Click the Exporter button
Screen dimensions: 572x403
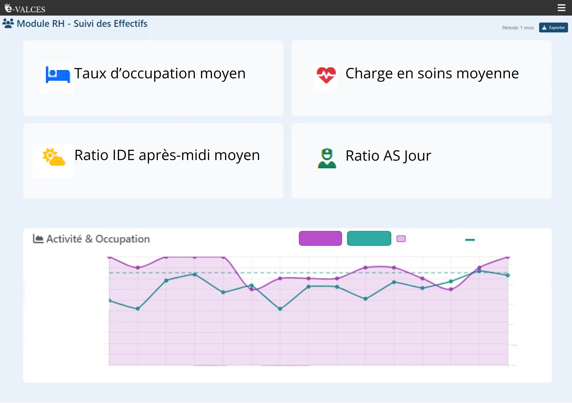(x=553, y=27)
